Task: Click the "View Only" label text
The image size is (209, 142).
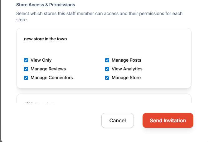Action: click(x=41, y=60)
